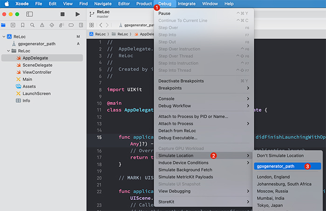
Task: Open the debug navigator icon
Action: point(61,25)
